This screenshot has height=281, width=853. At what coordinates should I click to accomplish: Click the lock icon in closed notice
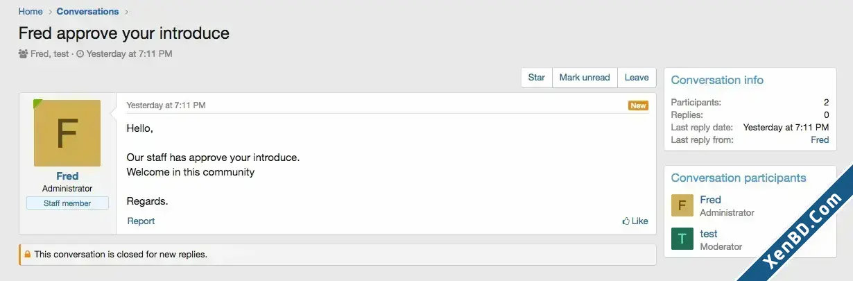click(28, 255)
